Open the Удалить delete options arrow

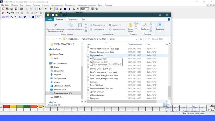coord(120,25)
